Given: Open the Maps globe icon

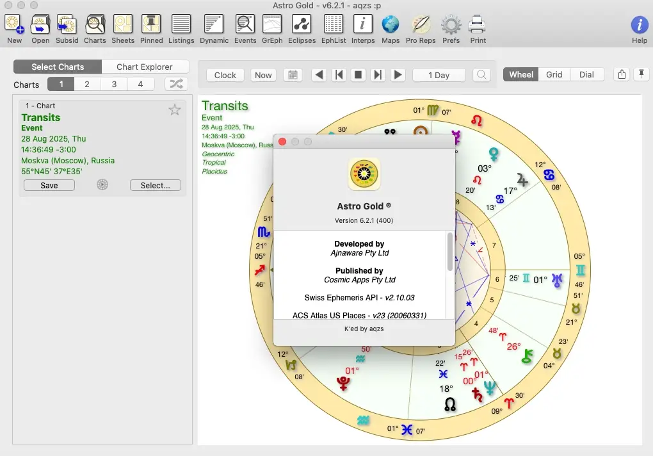Looking at the screenshot, I should coord(391,24).
